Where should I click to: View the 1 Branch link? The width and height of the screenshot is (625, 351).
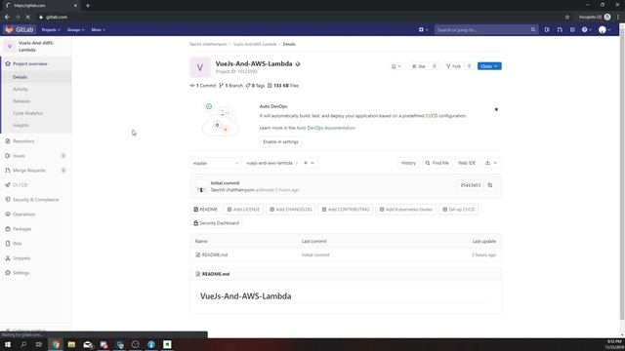[x=230, y=86]
